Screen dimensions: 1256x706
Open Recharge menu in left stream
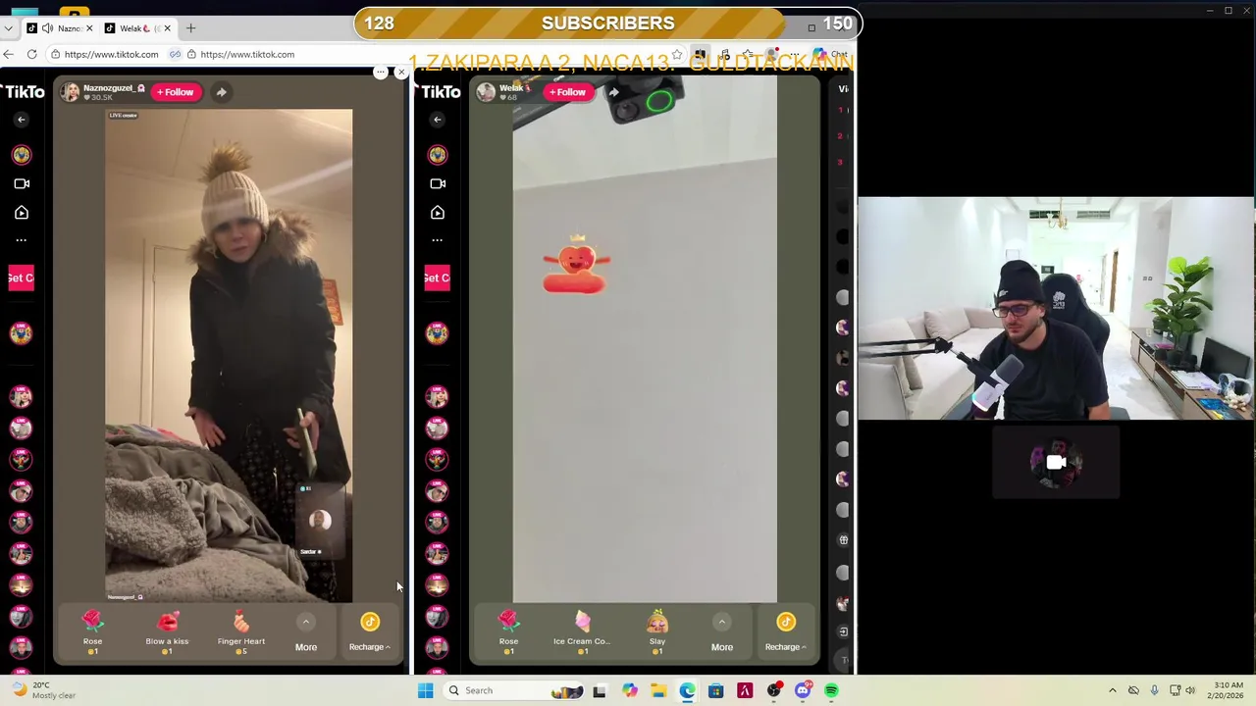coord(370,632)
